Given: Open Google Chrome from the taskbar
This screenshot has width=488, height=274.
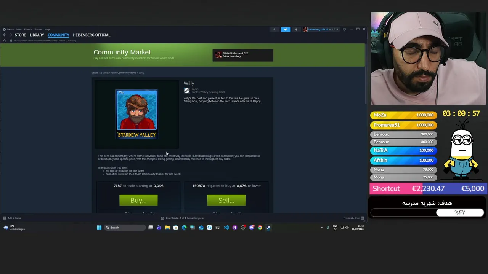Looking at the screenshot, I should pos(260,228).
